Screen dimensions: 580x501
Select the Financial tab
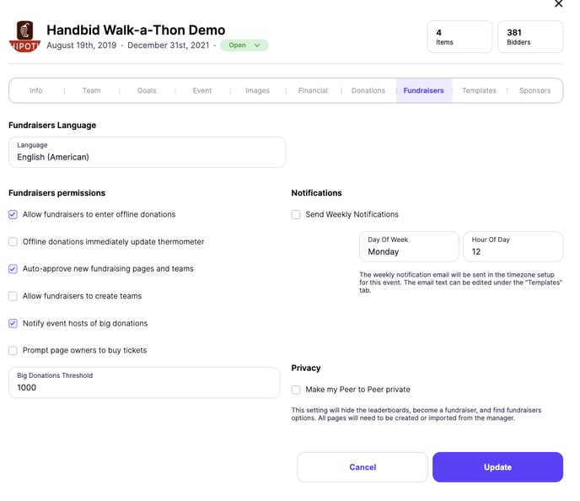point(313,90)
